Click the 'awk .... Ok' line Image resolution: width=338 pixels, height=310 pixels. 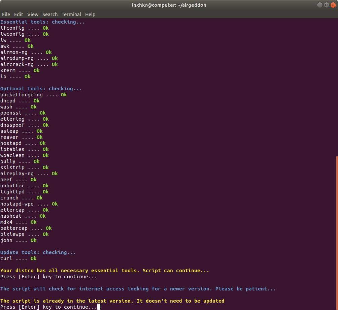point(17,46)
